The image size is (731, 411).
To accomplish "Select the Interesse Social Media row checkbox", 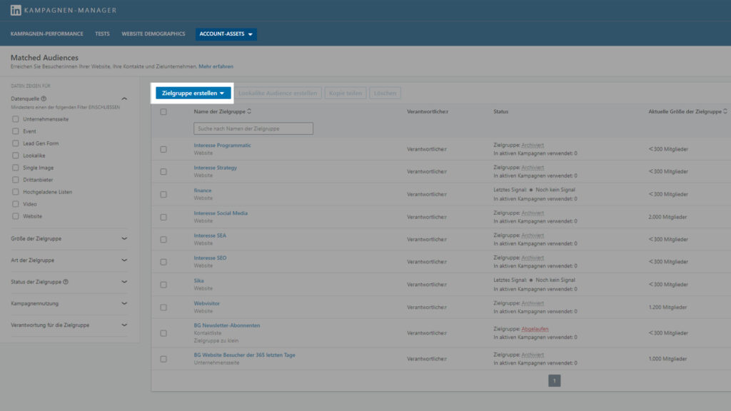I will coord(163,217).
